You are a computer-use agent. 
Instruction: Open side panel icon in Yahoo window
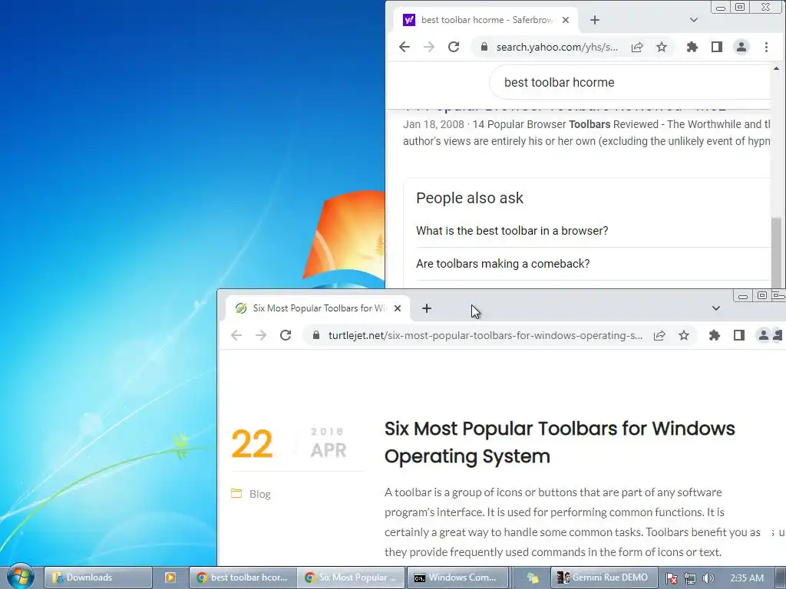(717, 47)
